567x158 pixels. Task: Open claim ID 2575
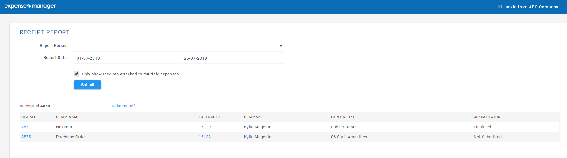pos(26,137)
